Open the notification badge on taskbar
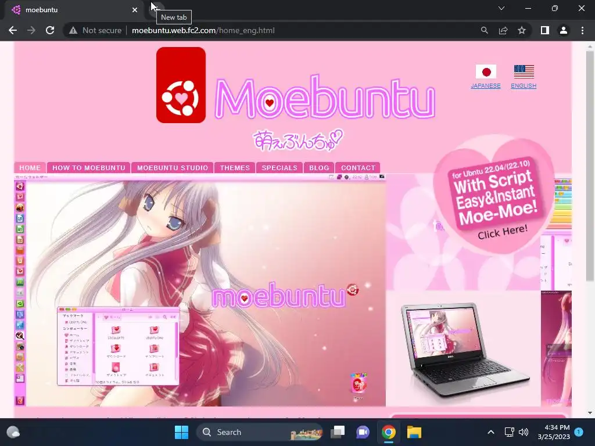Viewport: 595px width, 446px height. click(x=579, y=432)
